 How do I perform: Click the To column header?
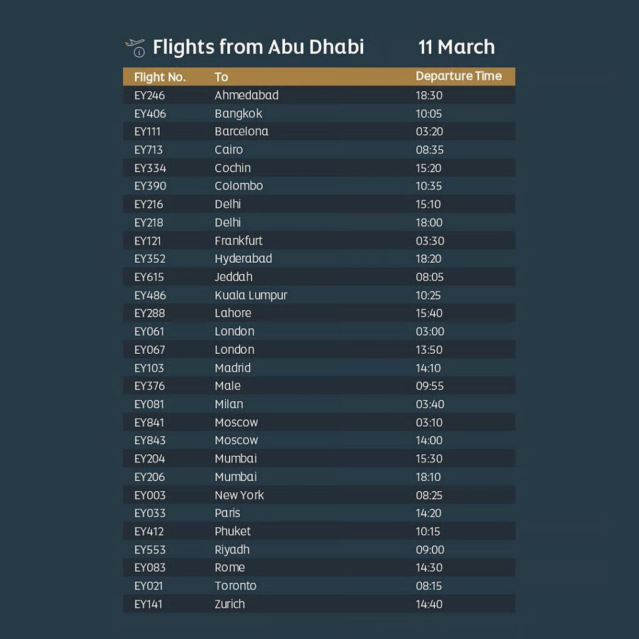(x=222, y=77)
